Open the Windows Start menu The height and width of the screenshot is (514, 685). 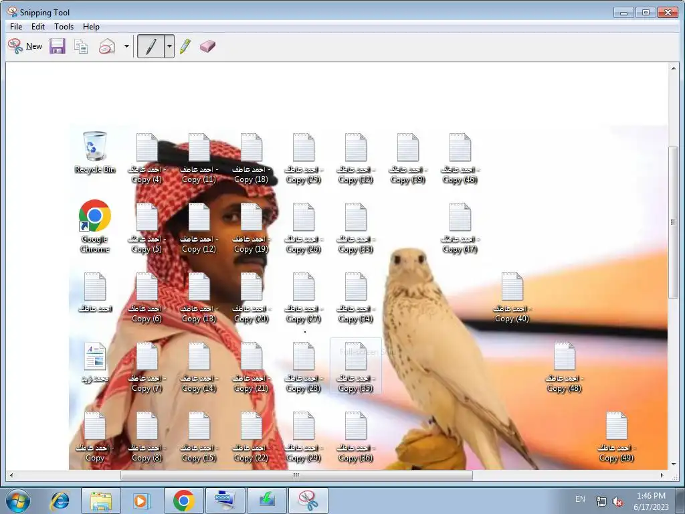(x=18, y=501)
